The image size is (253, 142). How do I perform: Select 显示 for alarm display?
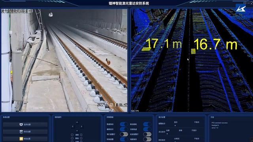tap(176, 122)
